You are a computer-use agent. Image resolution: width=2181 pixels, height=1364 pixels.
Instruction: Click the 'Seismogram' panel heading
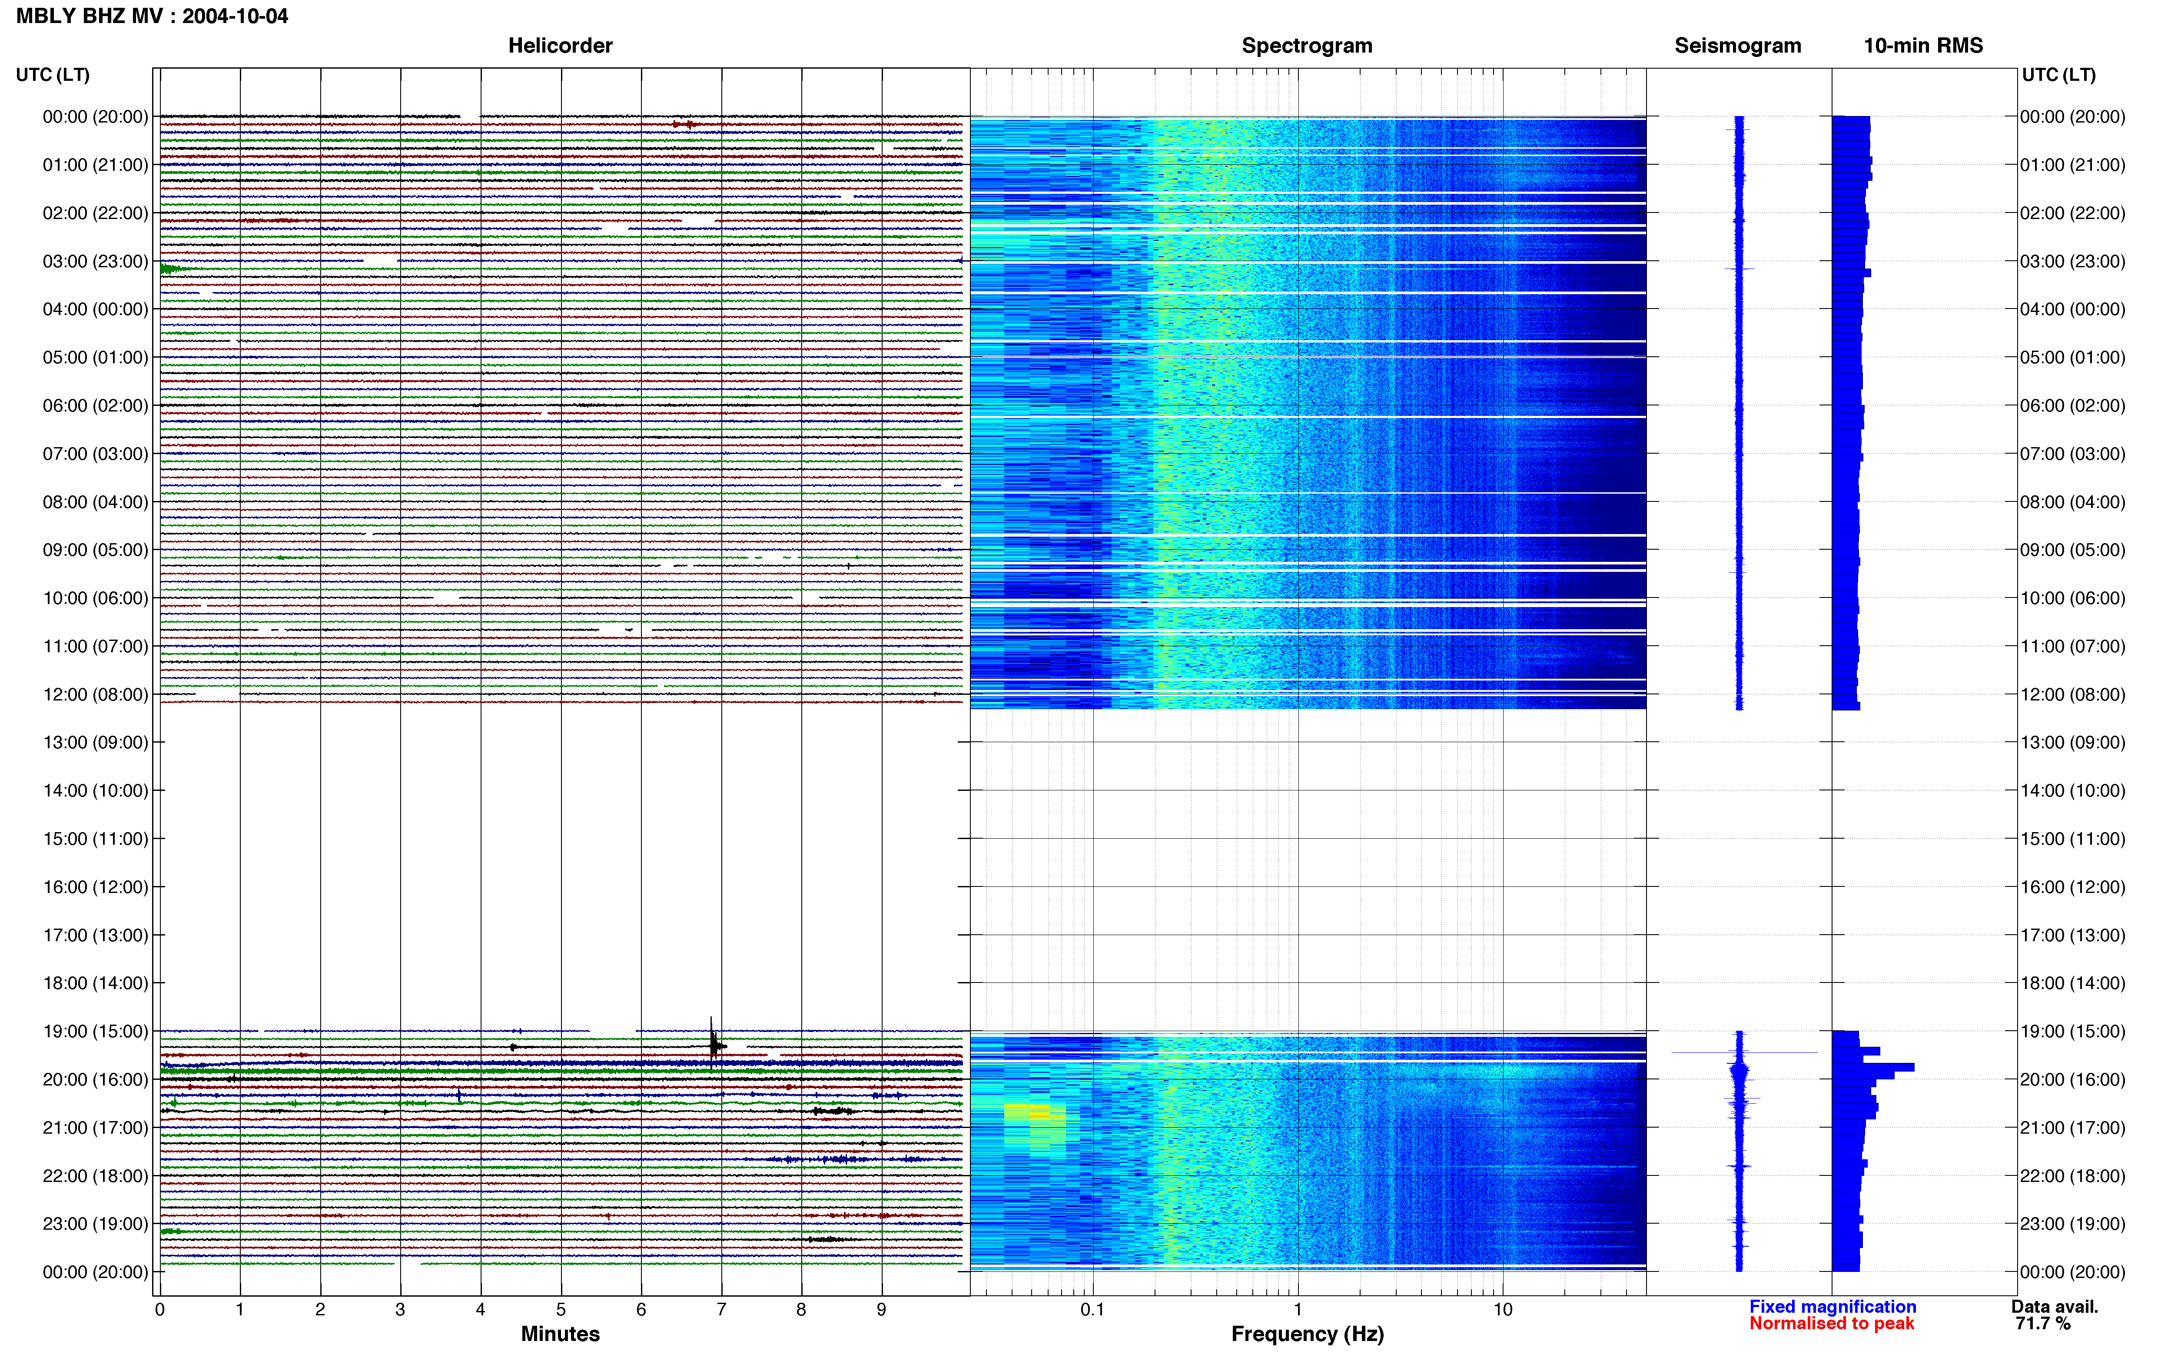pos(1737,46)
